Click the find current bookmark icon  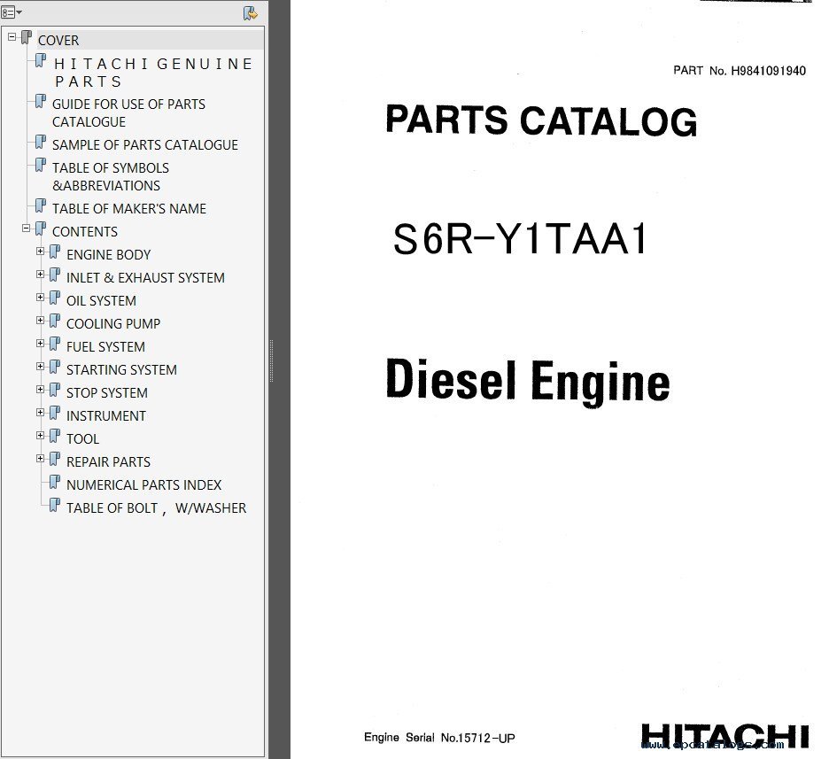(x=250, y=12)
